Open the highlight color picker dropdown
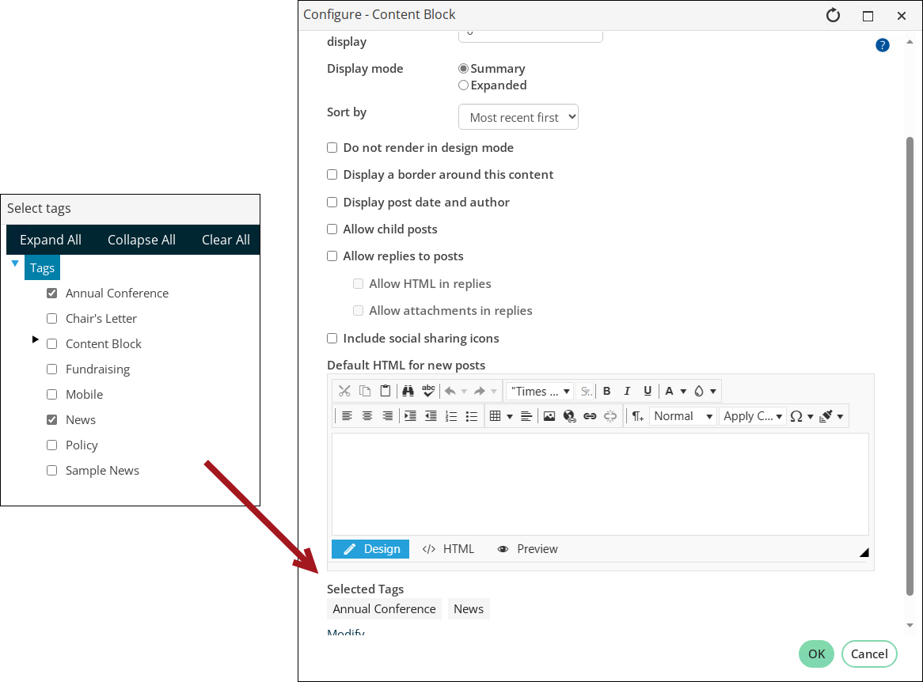 [713, 392]
